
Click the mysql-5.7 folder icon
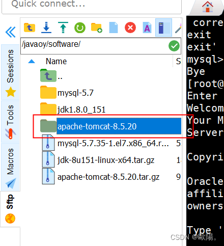click(48, 92)
